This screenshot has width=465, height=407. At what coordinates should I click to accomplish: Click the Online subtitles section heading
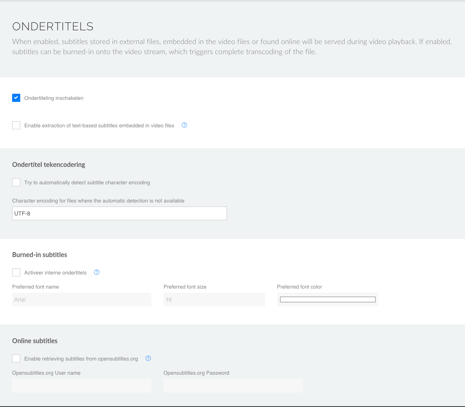point(35,341)
